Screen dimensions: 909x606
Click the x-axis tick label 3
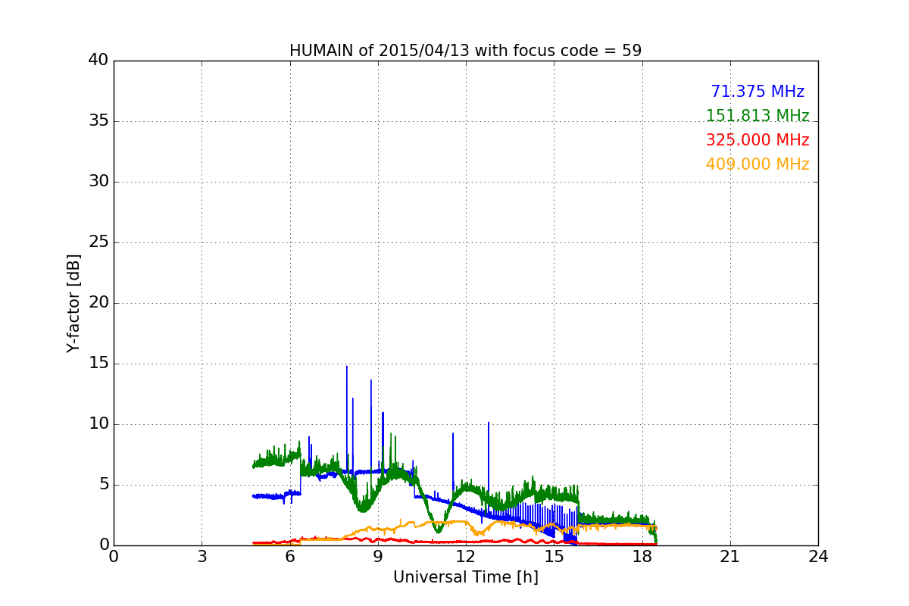[201, 556]
